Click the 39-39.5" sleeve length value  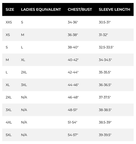pos(105,135)
